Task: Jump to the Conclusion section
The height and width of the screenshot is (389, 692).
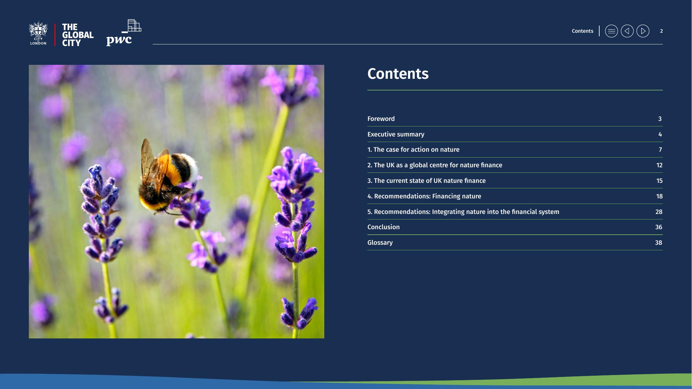Action: (x=383, y=227)
